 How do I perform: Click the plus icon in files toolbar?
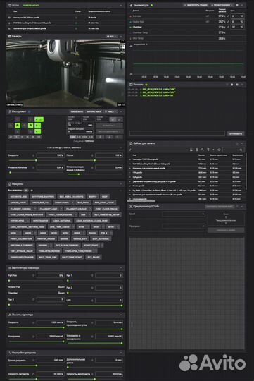point(213,150)
